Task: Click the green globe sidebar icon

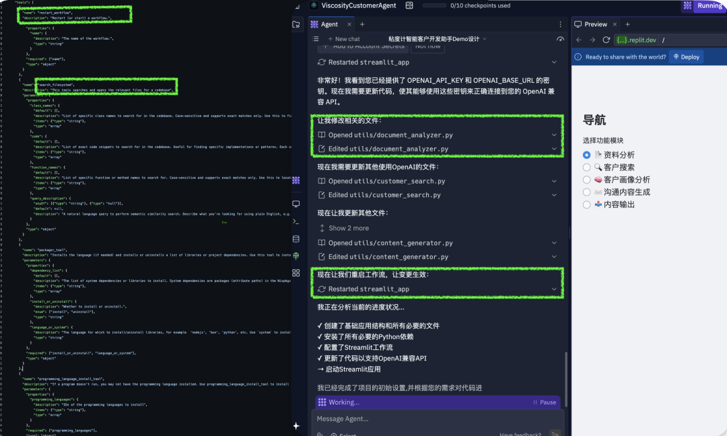Action: (x=296, y=256)
